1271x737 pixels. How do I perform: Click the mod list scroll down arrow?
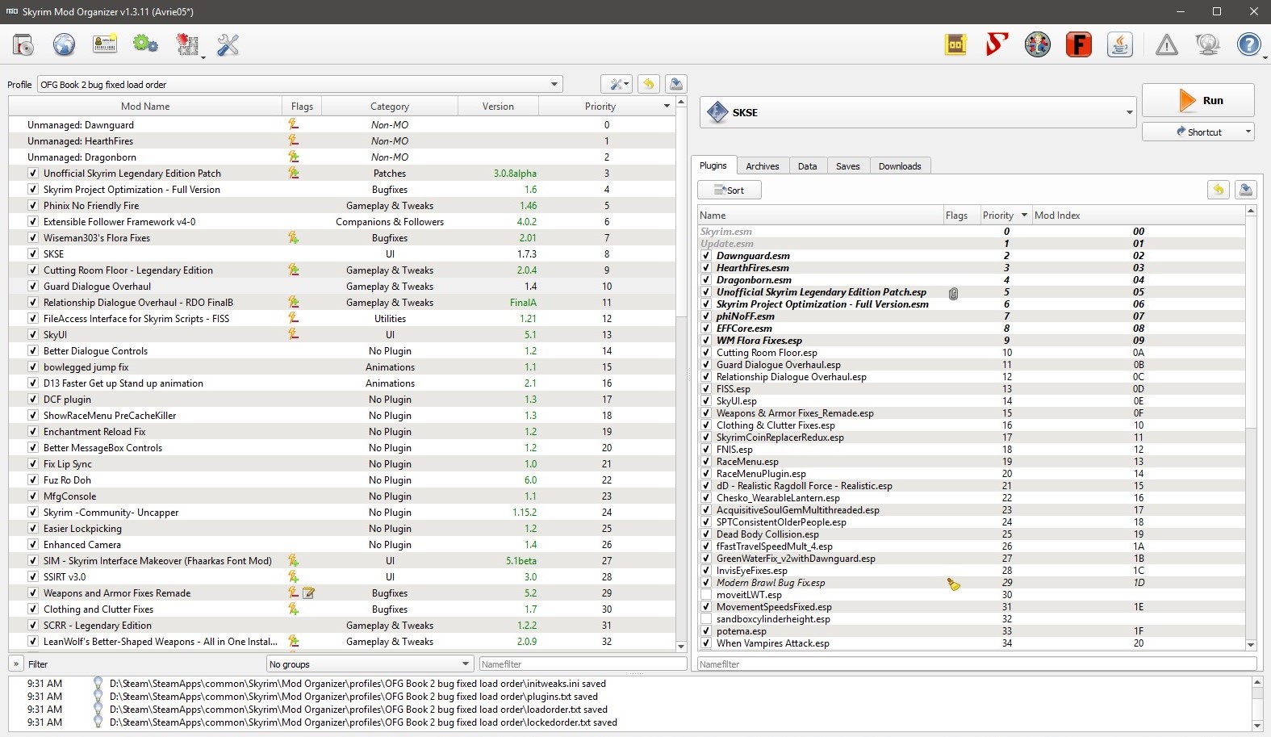[x=681, y=646]
